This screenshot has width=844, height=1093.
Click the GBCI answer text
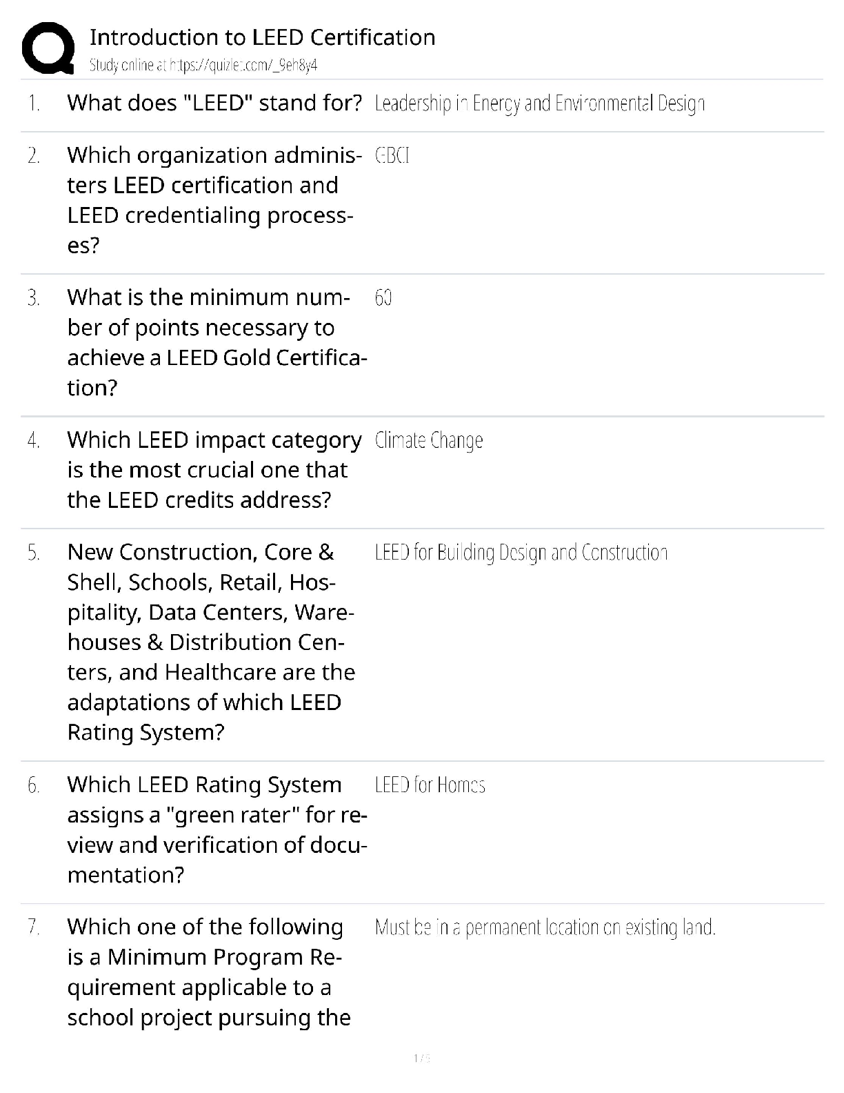(392, 156)
